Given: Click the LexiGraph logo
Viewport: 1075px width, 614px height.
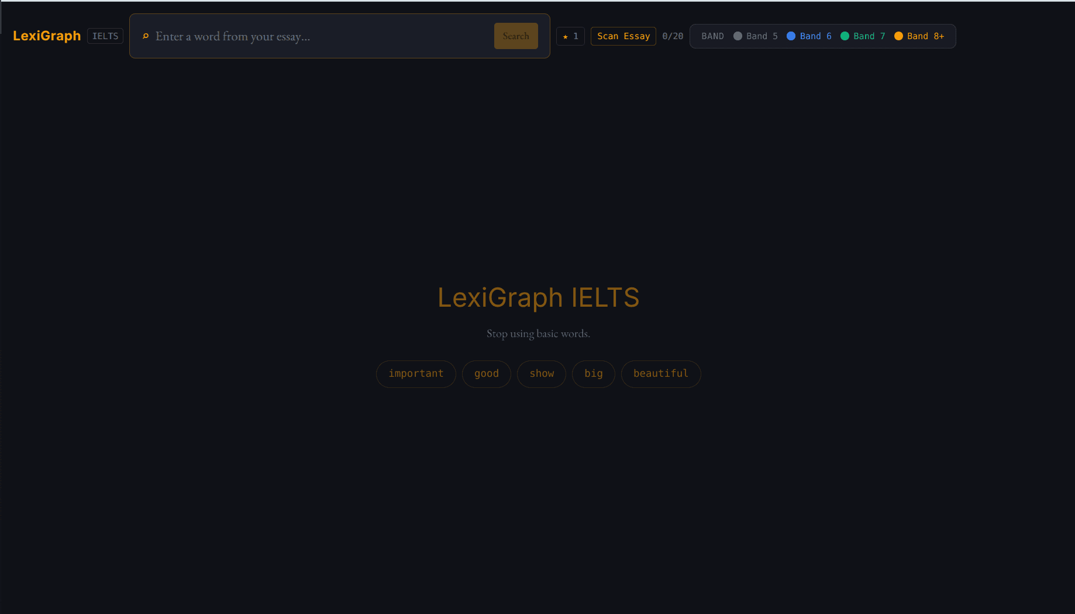Looking at the screenshot, I should tap(47, 36).
